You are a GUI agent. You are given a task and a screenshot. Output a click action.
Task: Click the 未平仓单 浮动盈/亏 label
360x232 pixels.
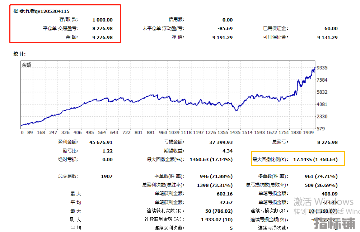pyautogui.click(x=163, y=28)
